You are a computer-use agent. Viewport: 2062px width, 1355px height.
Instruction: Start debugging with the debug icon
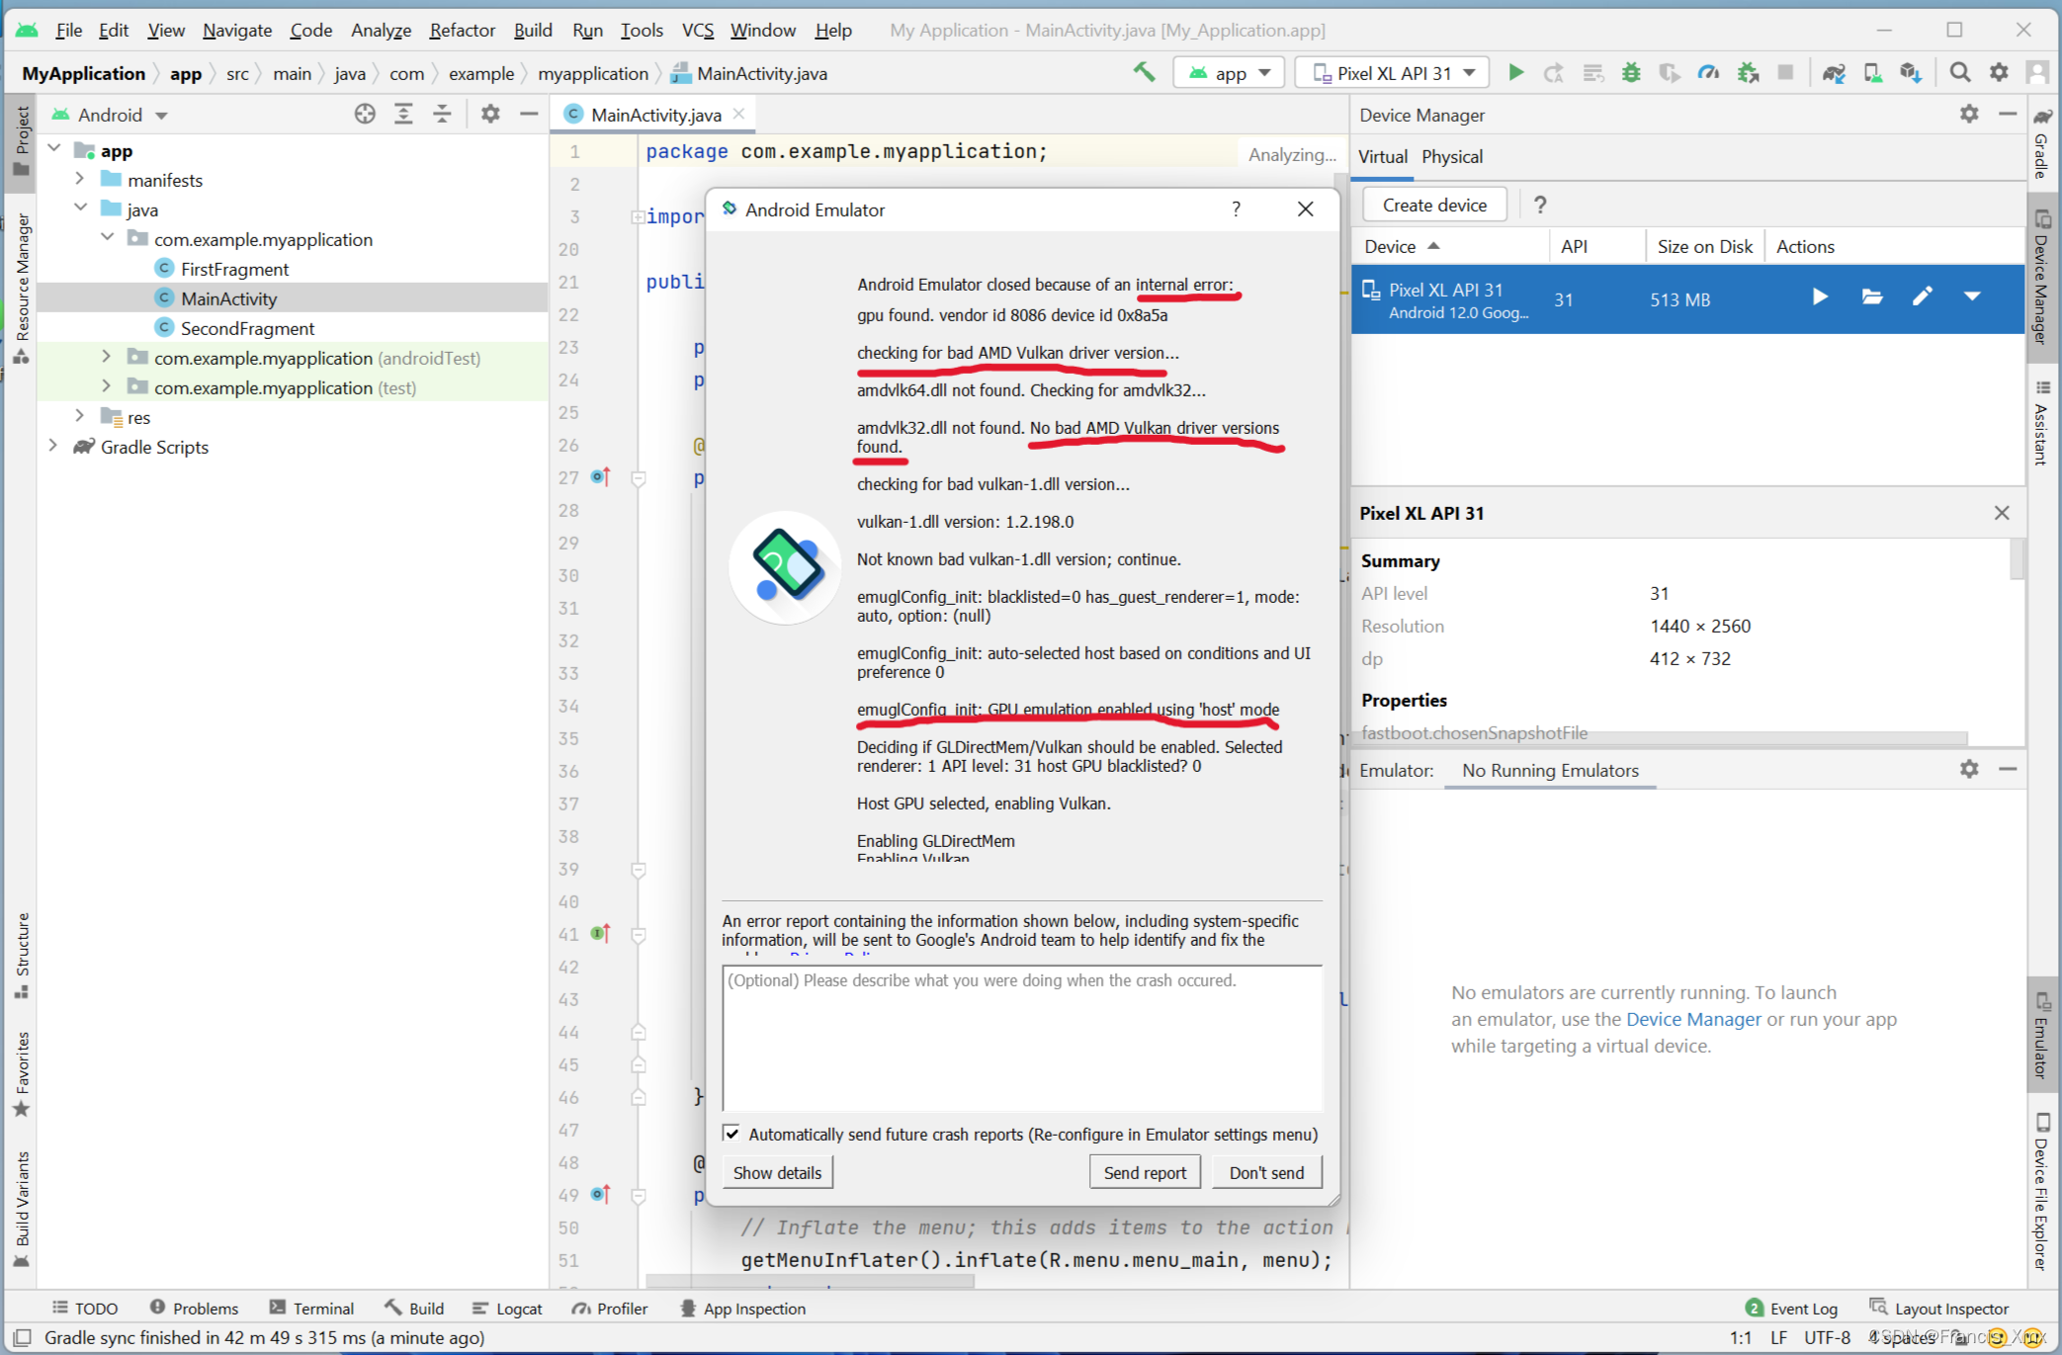[x=1631, y=72]
